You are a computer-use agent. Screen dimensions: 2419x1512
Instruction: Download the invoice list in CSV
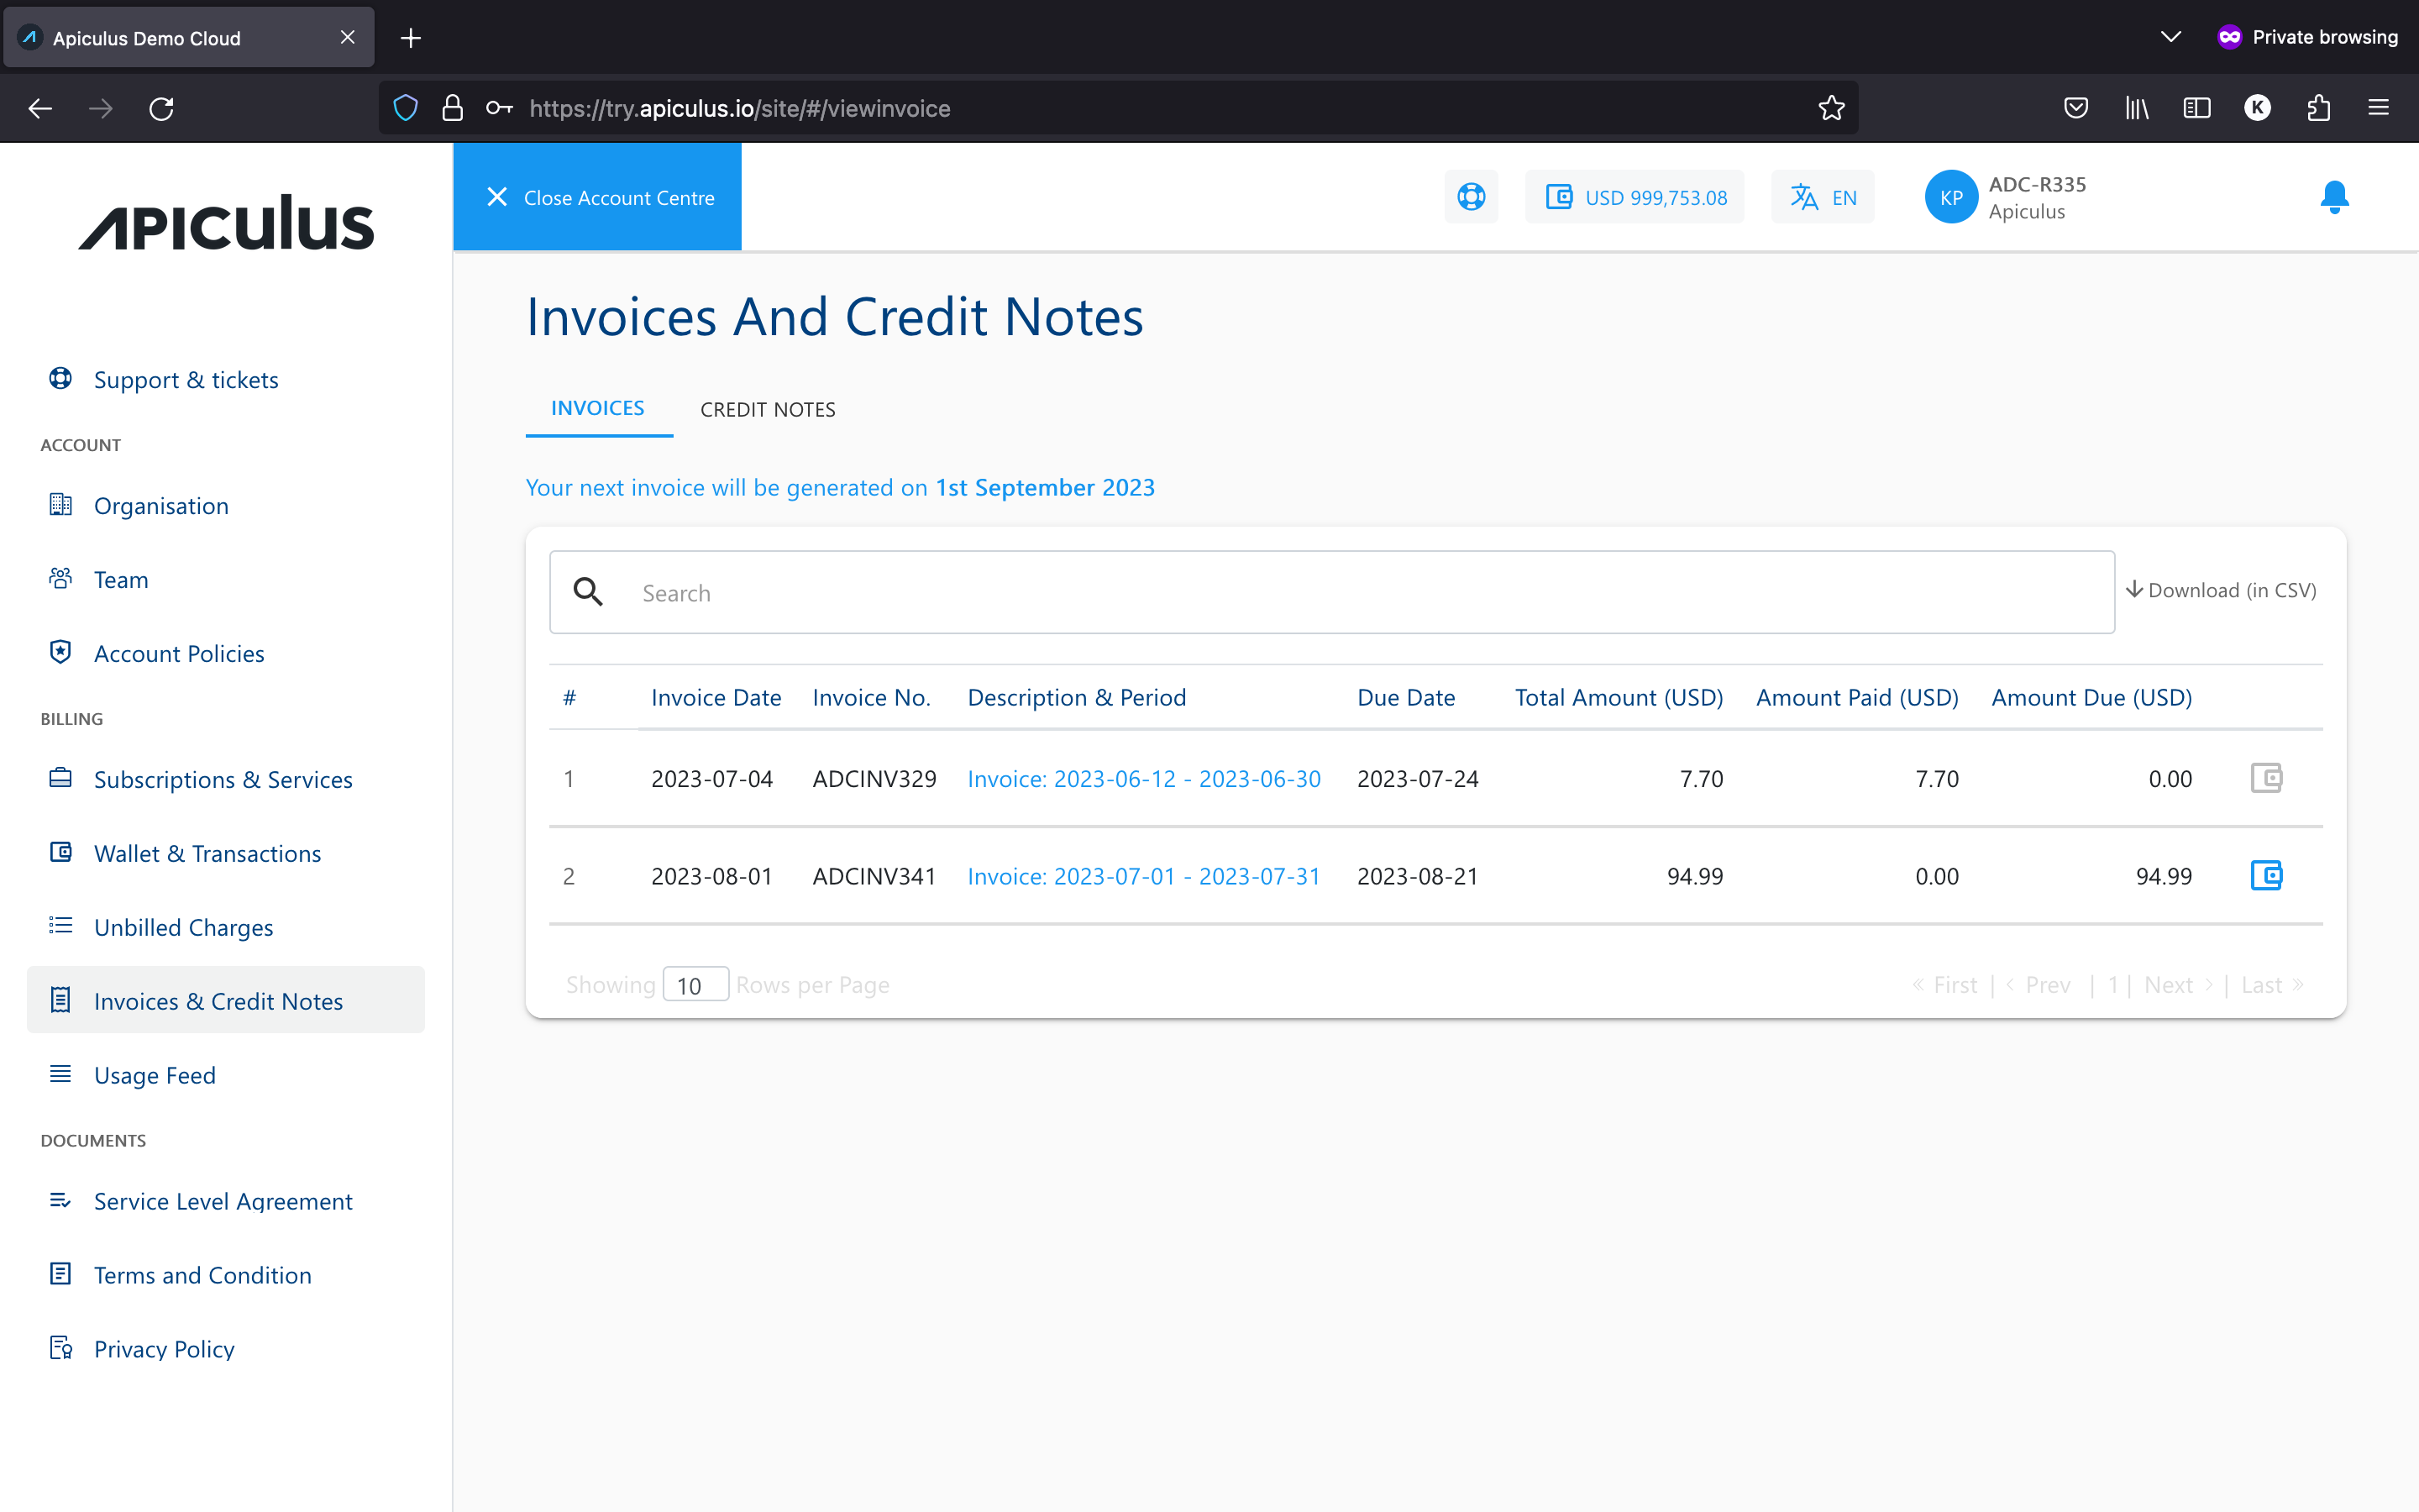point(2221,590)
